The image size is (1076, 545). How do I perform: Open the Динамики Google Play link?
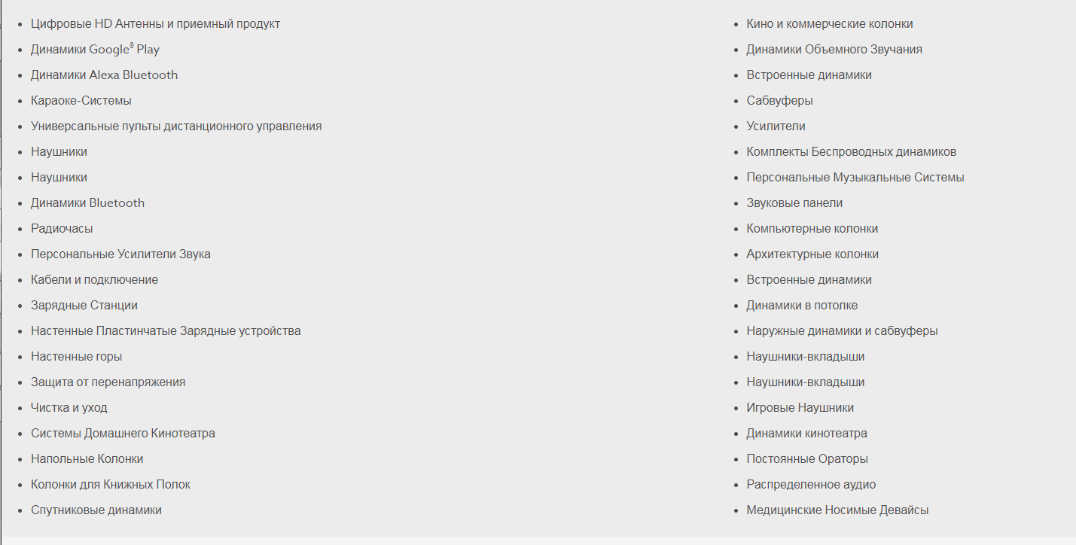pos(95,50)
